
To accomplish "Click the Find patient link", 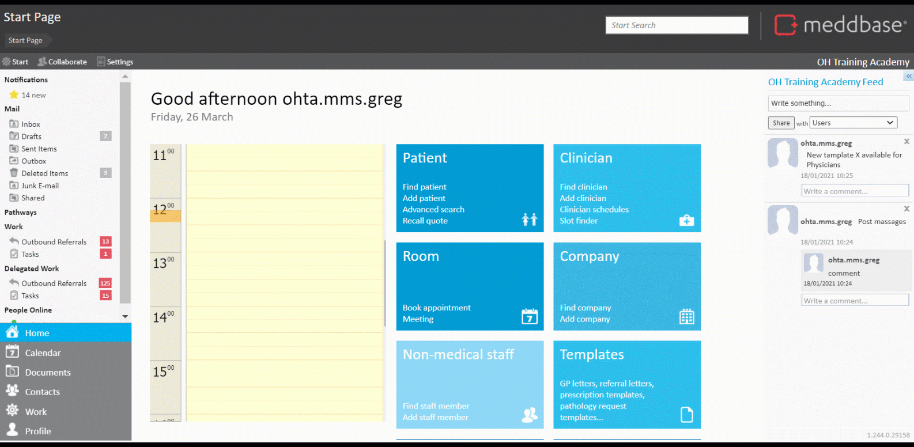I will click(x=424, y=187).
